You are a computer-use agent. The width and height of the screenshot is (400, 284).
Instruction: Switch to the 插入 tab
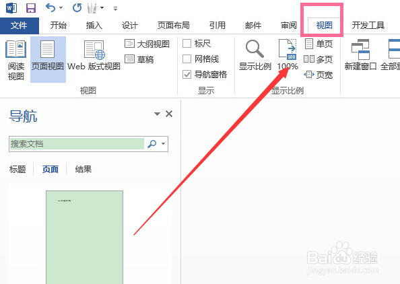click(x=94, y=26)
